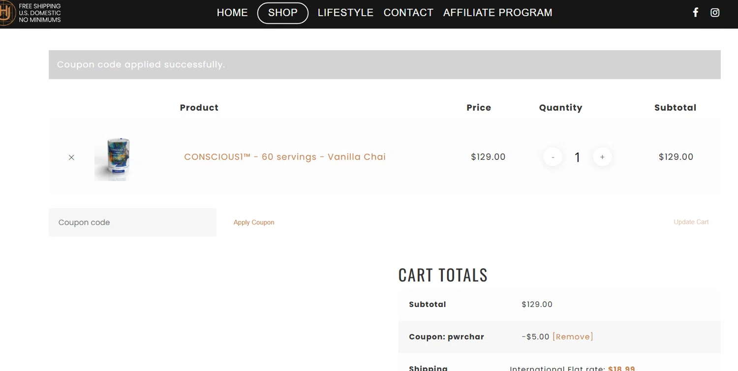Viewport: 738px width, 371px height.
Task: Click the 'Coupon: pwrchar' label
Action: [446, 337]
